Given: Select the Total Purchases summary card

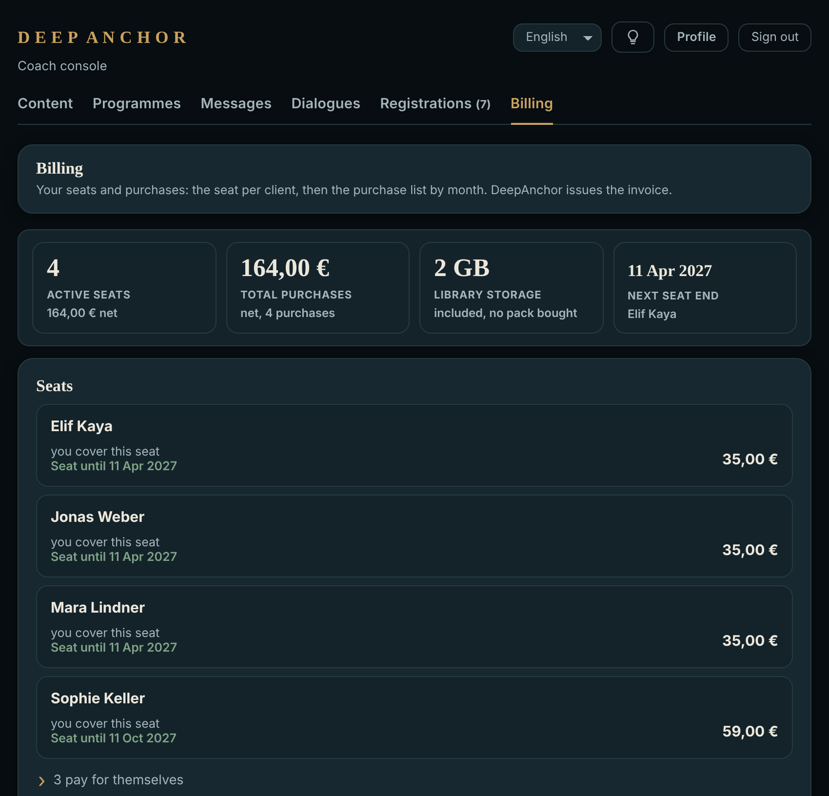Looking at the screenshot, I should [318, 287].
